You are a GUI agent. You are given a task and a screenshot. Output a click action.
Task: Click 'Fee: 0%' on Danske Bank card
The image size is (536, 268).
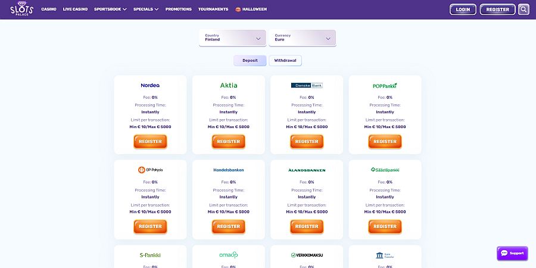pos(307,98)
